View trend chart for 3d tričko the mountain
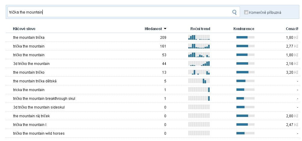This screenshot has width=302, height=141. 199,63
